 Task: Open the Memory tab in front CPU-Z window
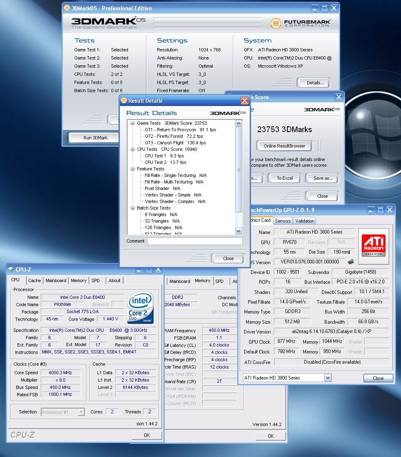click(x=79, y=280)
